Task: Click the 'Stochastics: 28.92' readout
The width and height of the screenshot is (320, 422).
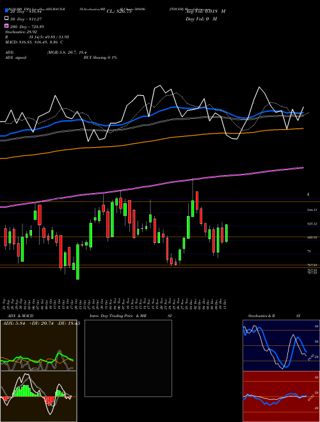Action: click(x=21, y=32)
